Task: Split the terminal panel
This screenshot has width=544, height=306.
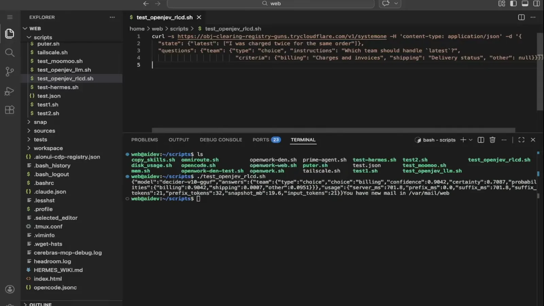Action: [x=481, y=140]
